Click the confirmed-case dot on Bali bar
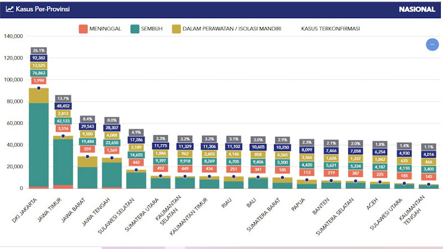 258,178
